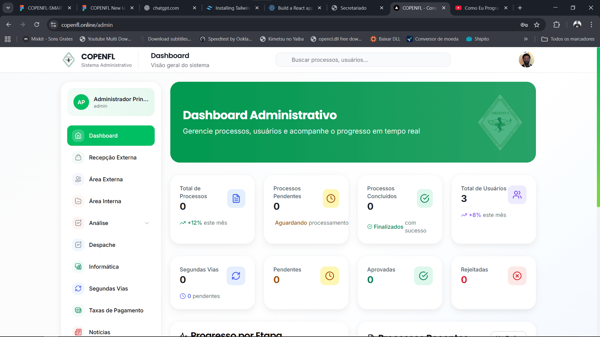The height and width of the screenshot is (337, 600).
Task: Open the Kimetsu no Yaiba bookmark
Action: pyautogui.click(x=282, y=39)
